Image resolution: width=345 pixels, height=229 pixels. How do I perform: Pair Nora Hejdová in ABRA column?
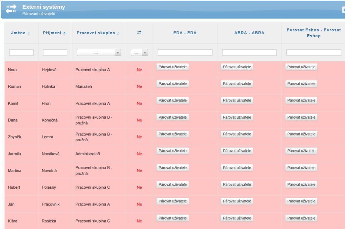point(237,67)
